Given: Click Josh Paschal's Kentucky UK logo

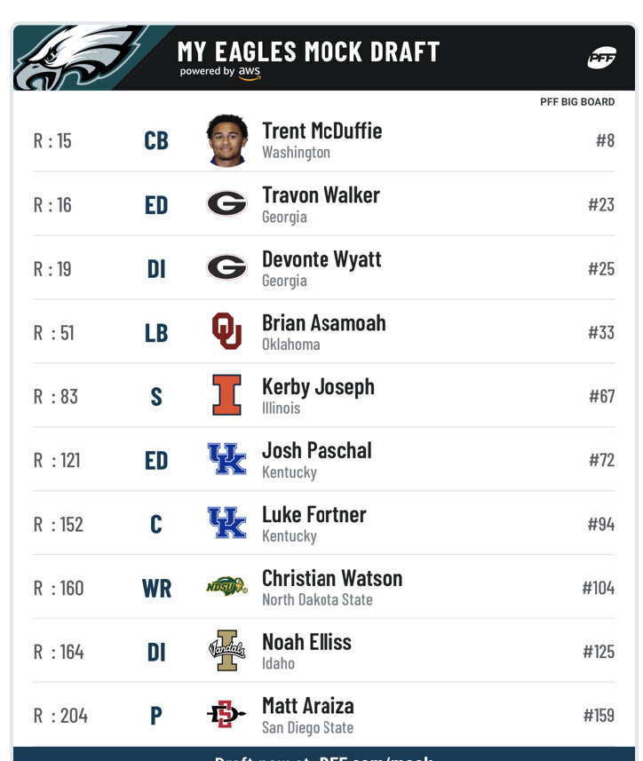Looking at the screenshot, I should coord(226,458).
